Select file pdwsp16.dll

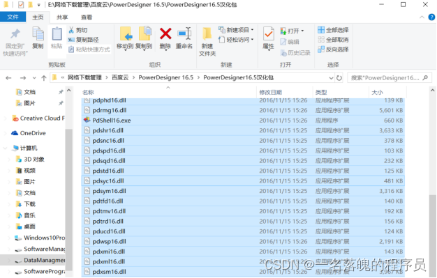click(243, 241)
